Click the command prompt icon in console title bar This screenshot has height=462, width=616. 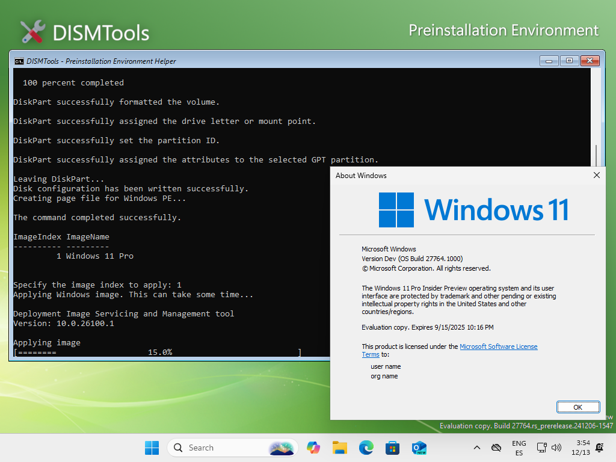19,61
